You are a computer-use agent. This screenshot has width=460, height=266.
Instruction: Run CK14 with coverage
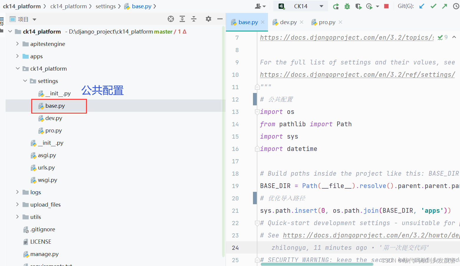pos(358,6)
